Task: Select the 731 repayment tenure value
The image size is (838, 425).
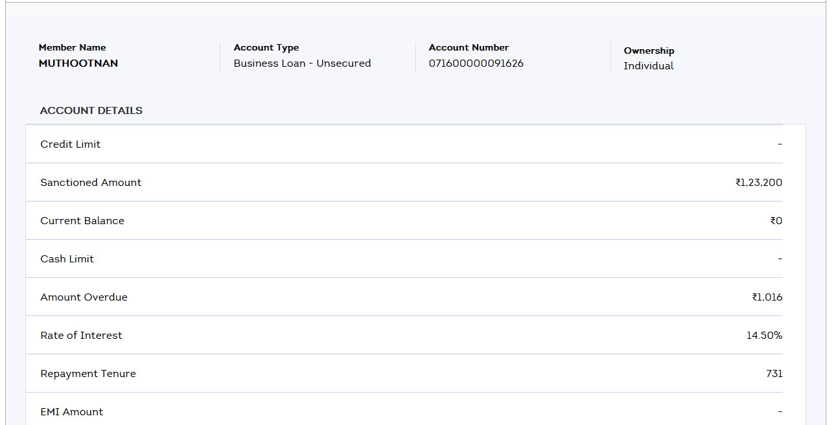Action: click(x=774, y=374)
